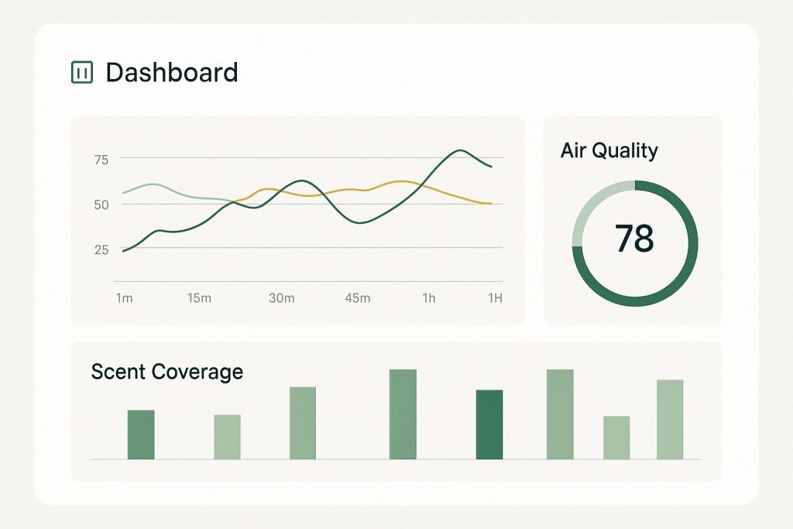Image resolution: width=793 pixels, height=529 pixels.
Task: Choose the 30m time axis label
Action: [x=281, y=298]
